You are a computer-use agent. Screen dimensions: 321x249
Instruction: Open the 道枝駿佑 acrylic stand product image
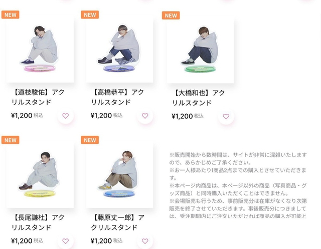tap(40, 48)
